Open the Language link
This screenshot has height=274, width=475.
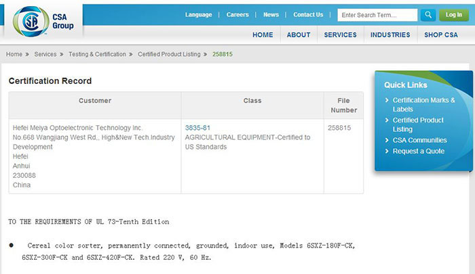coord(198,15)
